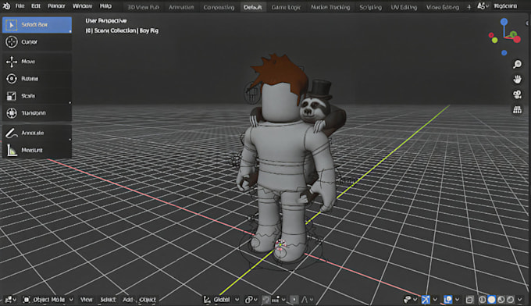Switch to the Motion Tracking workspace tab

coord(330,7)
